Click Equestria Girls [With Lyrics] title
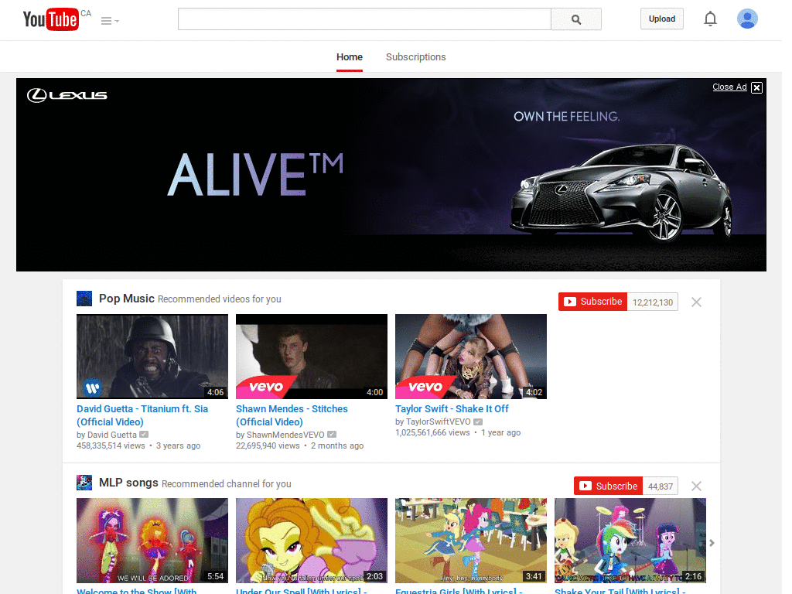Viewport: 792px width, 594px height. click(x=459, y=590)
